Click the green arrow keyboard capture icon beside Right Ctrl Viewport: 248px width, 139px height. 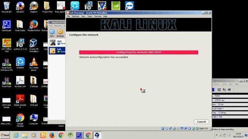coord(197,129)
